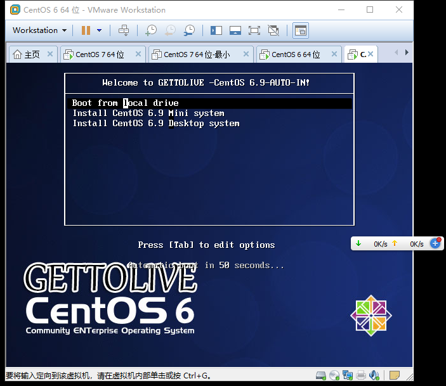Toggle the thumbnail bar view

click(x=235, y=30)
